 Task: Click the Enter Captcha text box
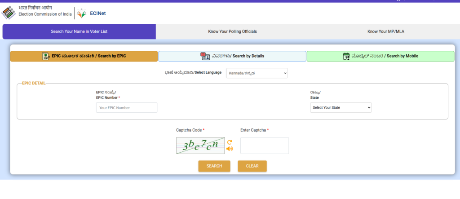(264, 146)
